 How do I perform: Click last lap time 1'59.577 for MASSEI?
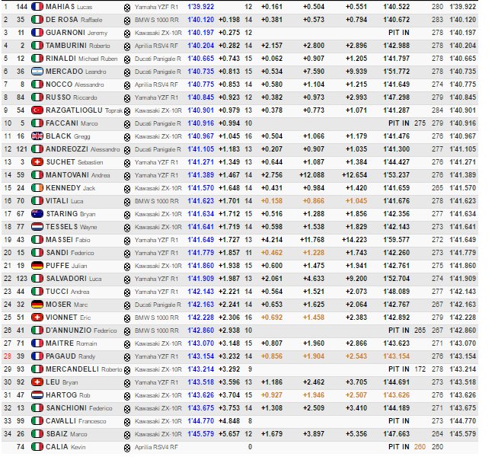[397, 240]
